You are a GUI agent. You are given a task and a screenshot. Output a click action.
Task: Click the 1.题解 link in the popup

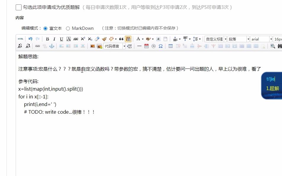(273, 88)
